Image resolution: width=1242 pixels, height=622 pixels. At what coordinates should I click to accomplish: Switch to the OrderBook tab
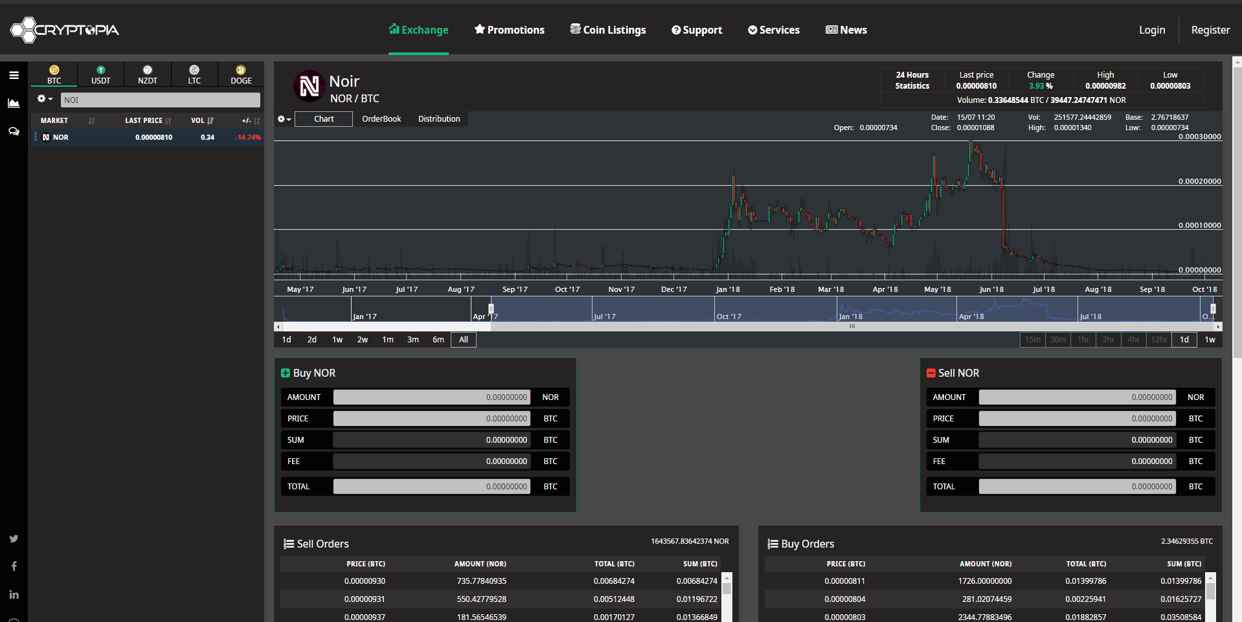[381, 119]
